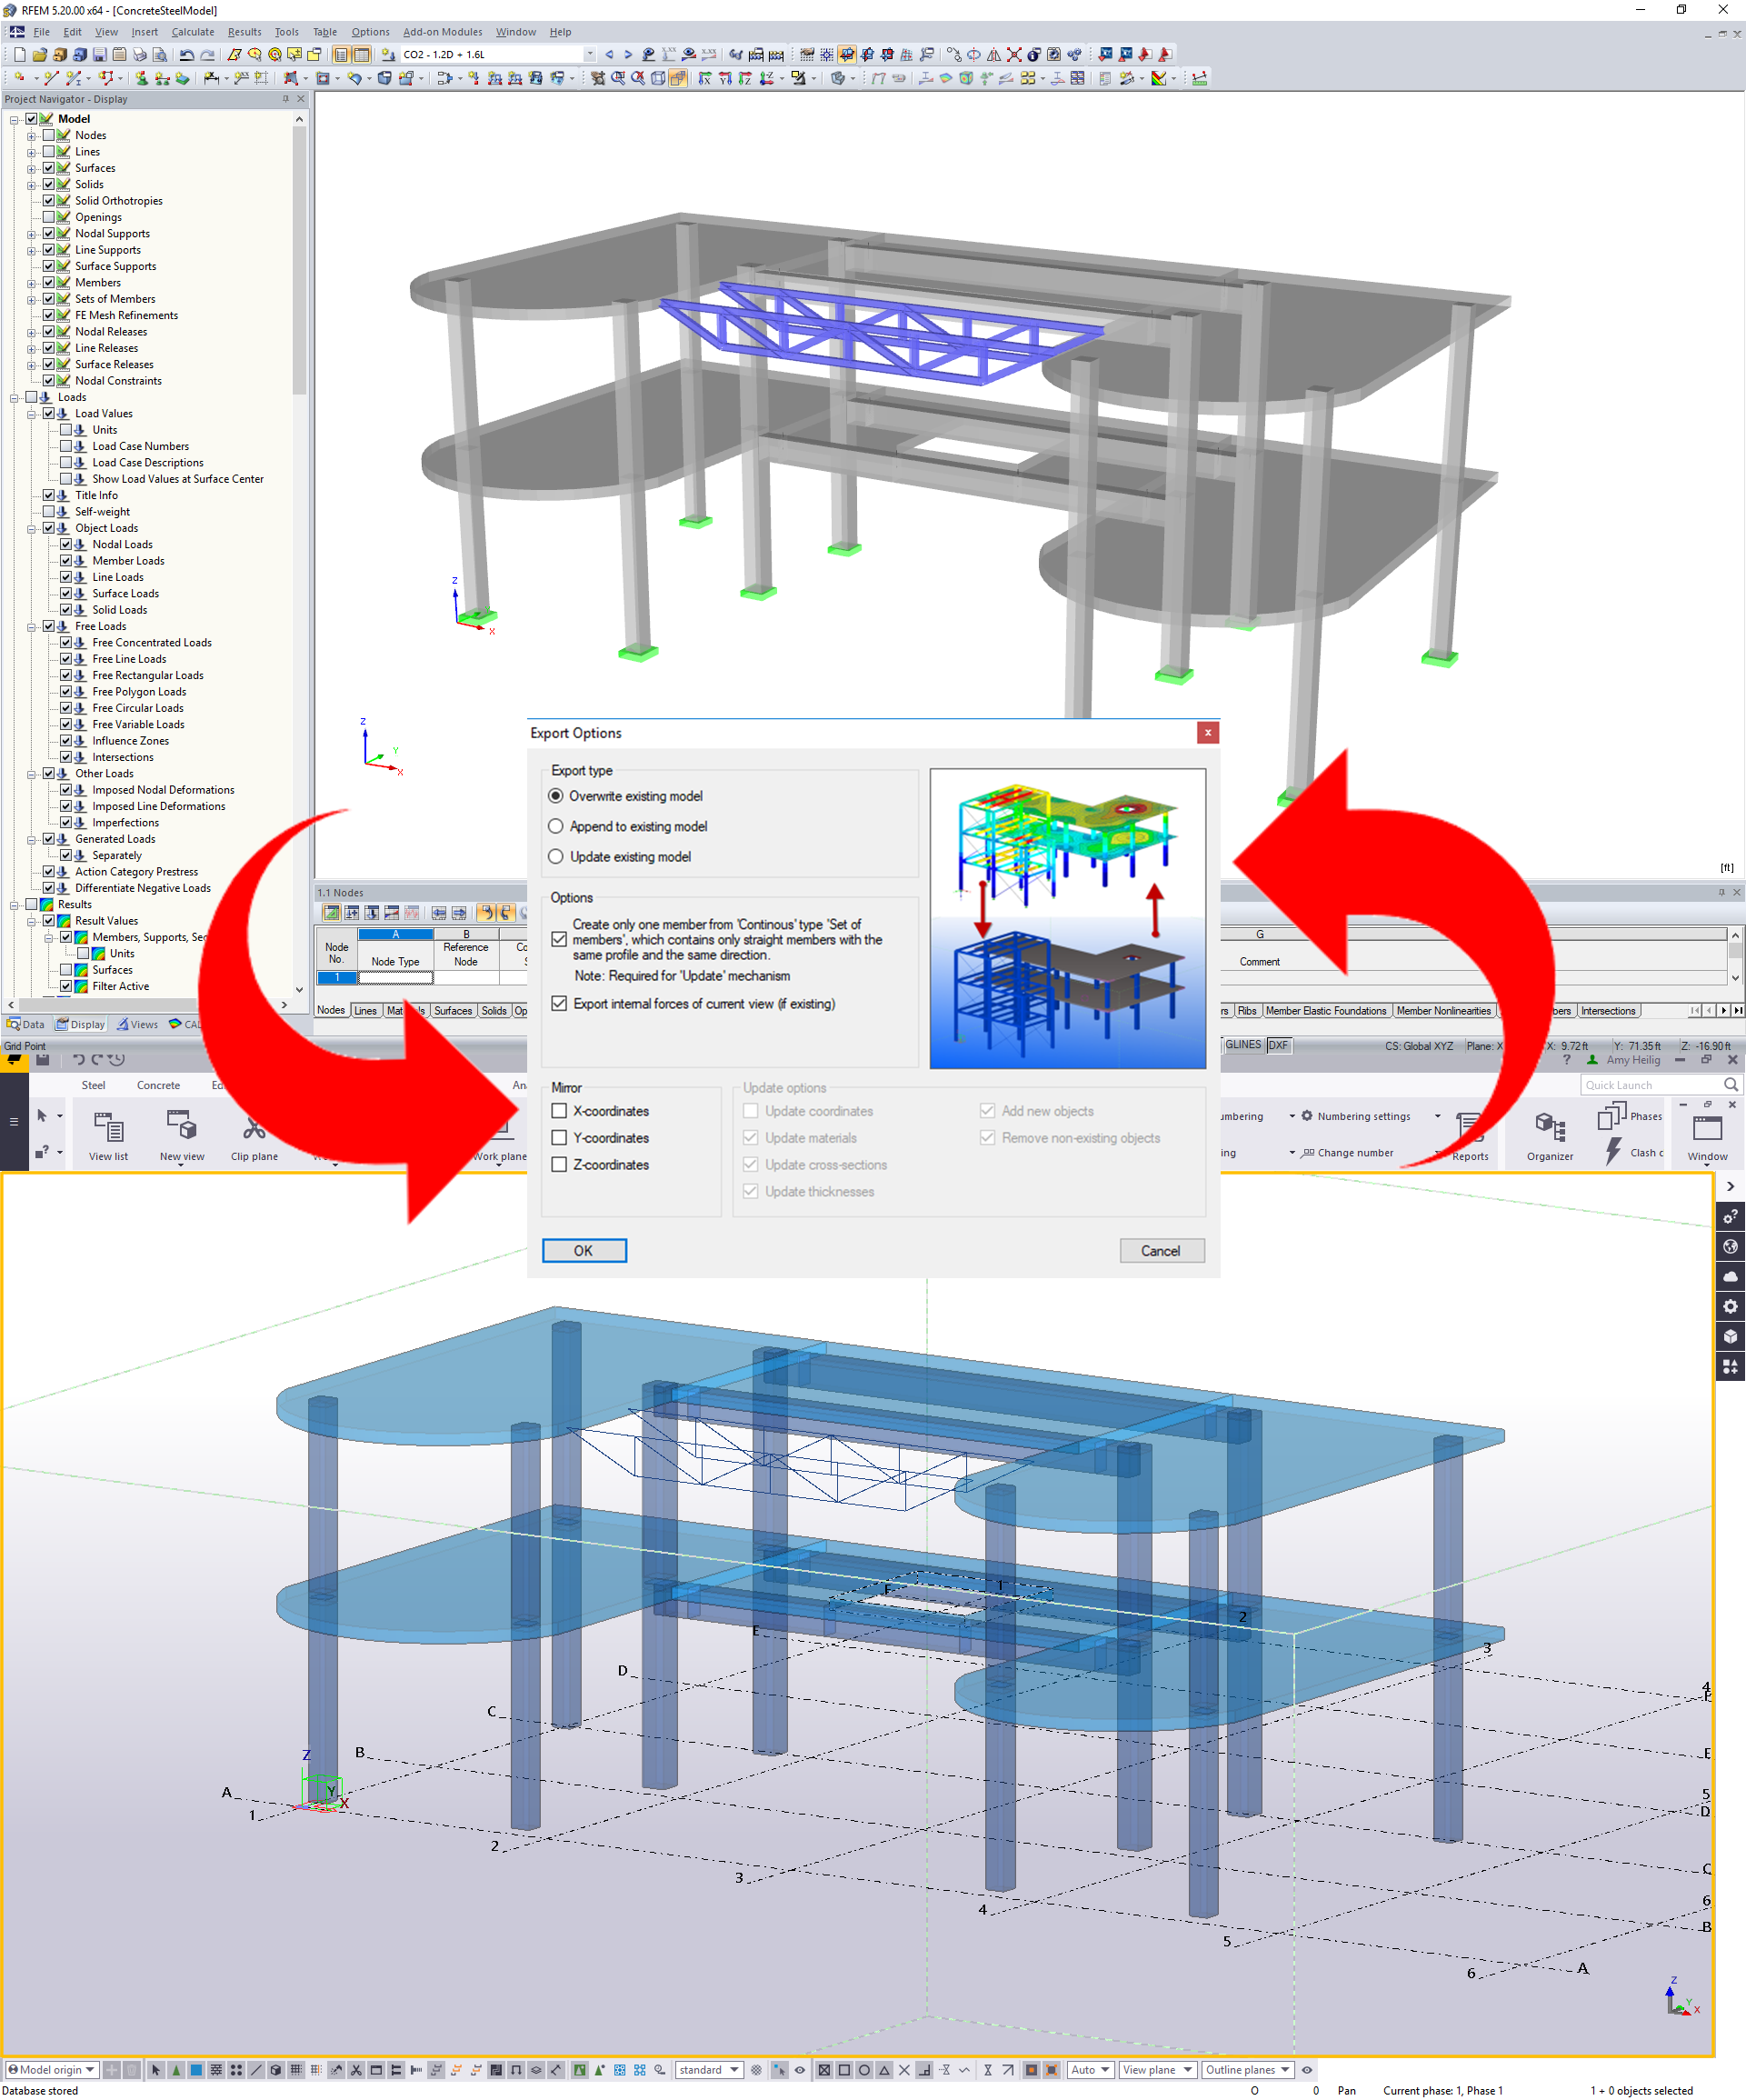
Task: Select the New view tool
Action: pyautogui.click(x=182, y=1133)
